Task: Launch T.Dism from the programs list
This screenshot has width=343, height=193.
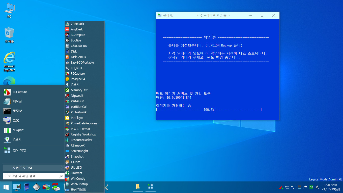Action: pyautogui.click(x=84, y=162)
